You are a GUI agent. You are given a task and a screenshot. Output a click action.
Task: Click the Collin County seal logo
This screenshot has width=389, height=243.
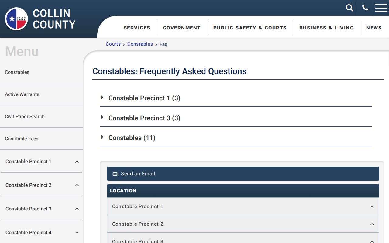[x=16, y=19]
